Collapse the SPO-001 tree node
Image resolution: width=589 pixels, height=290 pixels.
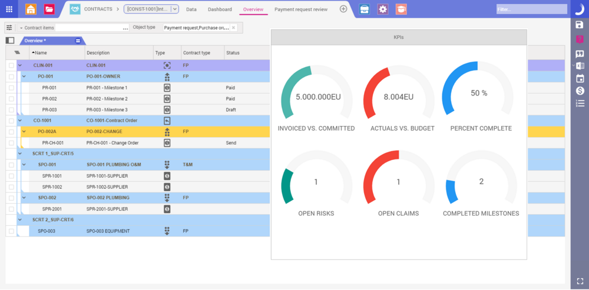coord(24,165)
